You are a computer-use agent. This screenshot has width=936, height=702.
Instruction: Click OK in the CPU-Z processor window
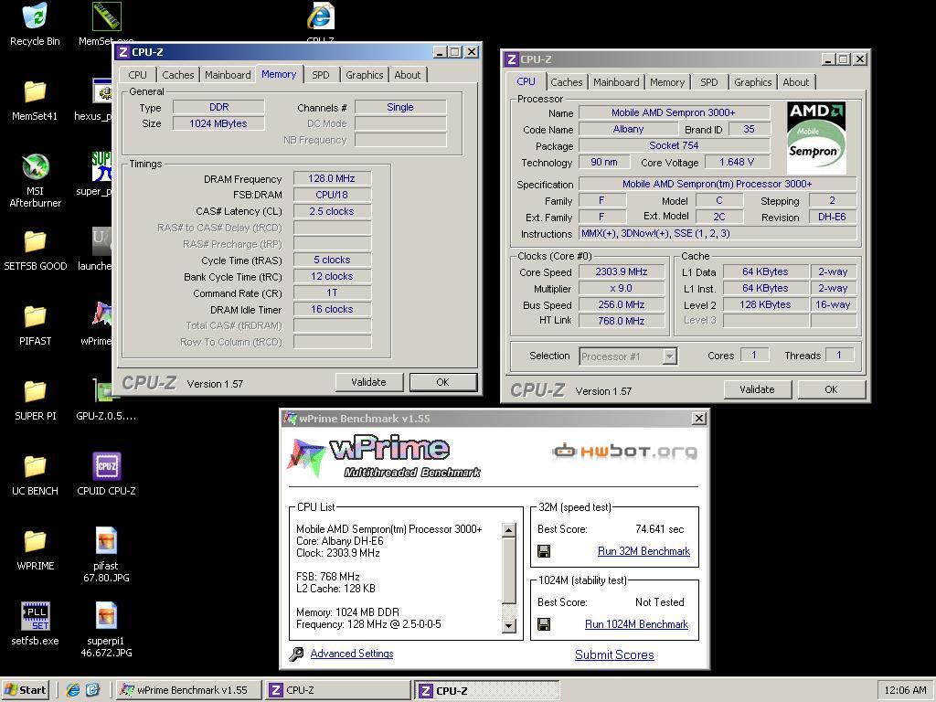pos(831,389)
